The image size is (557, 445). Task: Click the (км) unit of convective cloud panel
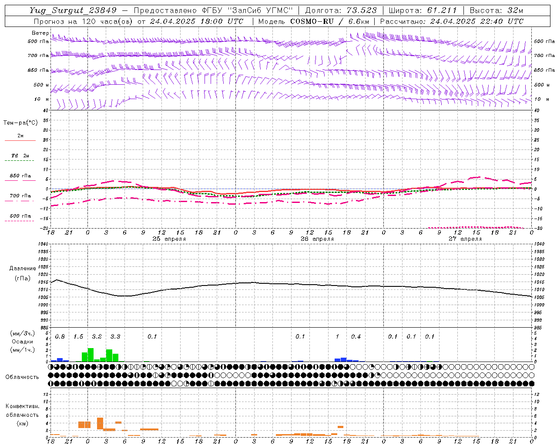(22, 423)
